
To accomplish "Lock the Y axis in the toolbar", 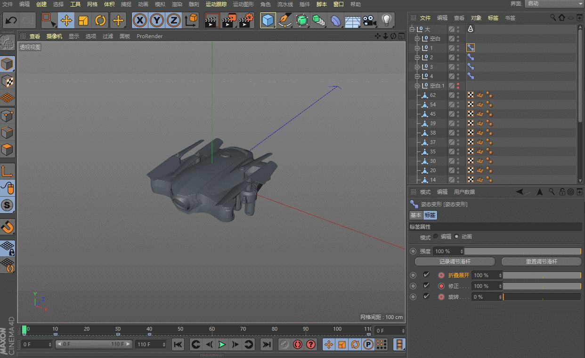I will [157, 20].
